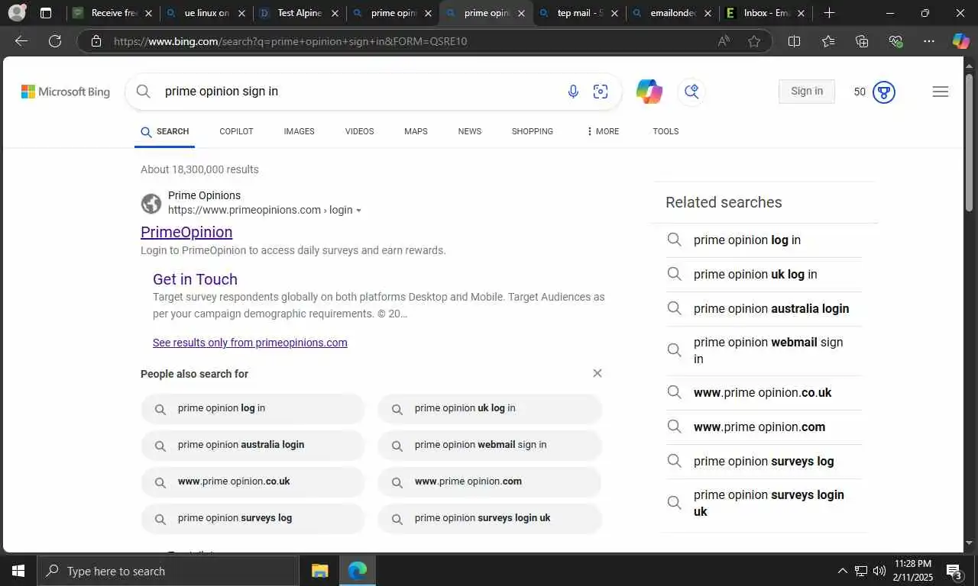This screenshot has height=586, width=978.
Task: Select 'prime opinion australia login' chip
Action: click(x=253, y=445)
